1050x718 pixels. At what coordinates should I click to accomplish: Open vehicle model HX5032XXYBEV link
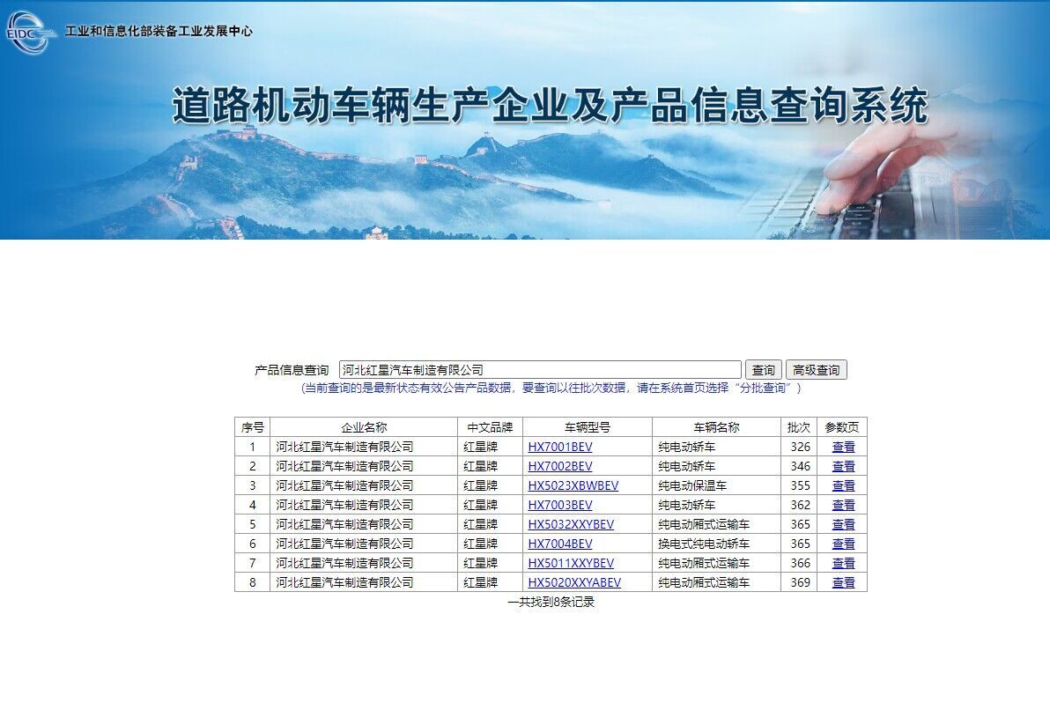point(571,524)
